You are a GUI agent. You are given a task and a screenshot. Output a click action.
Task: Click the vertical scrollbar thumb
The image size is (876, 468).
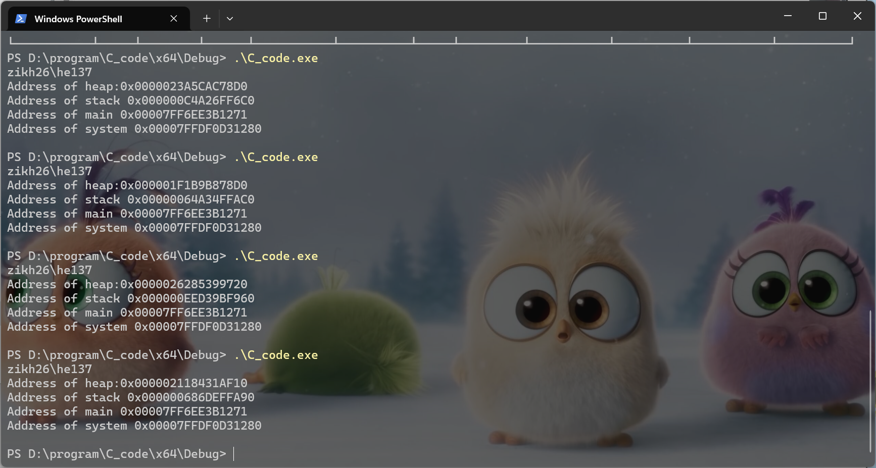pos(870,382)
